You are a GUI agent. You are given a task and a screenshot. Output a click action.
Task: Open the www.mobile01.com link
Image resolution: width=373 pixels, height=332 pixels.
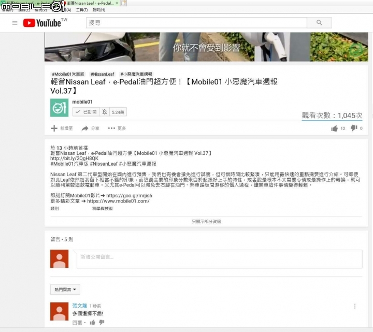(x=118, y=201)
